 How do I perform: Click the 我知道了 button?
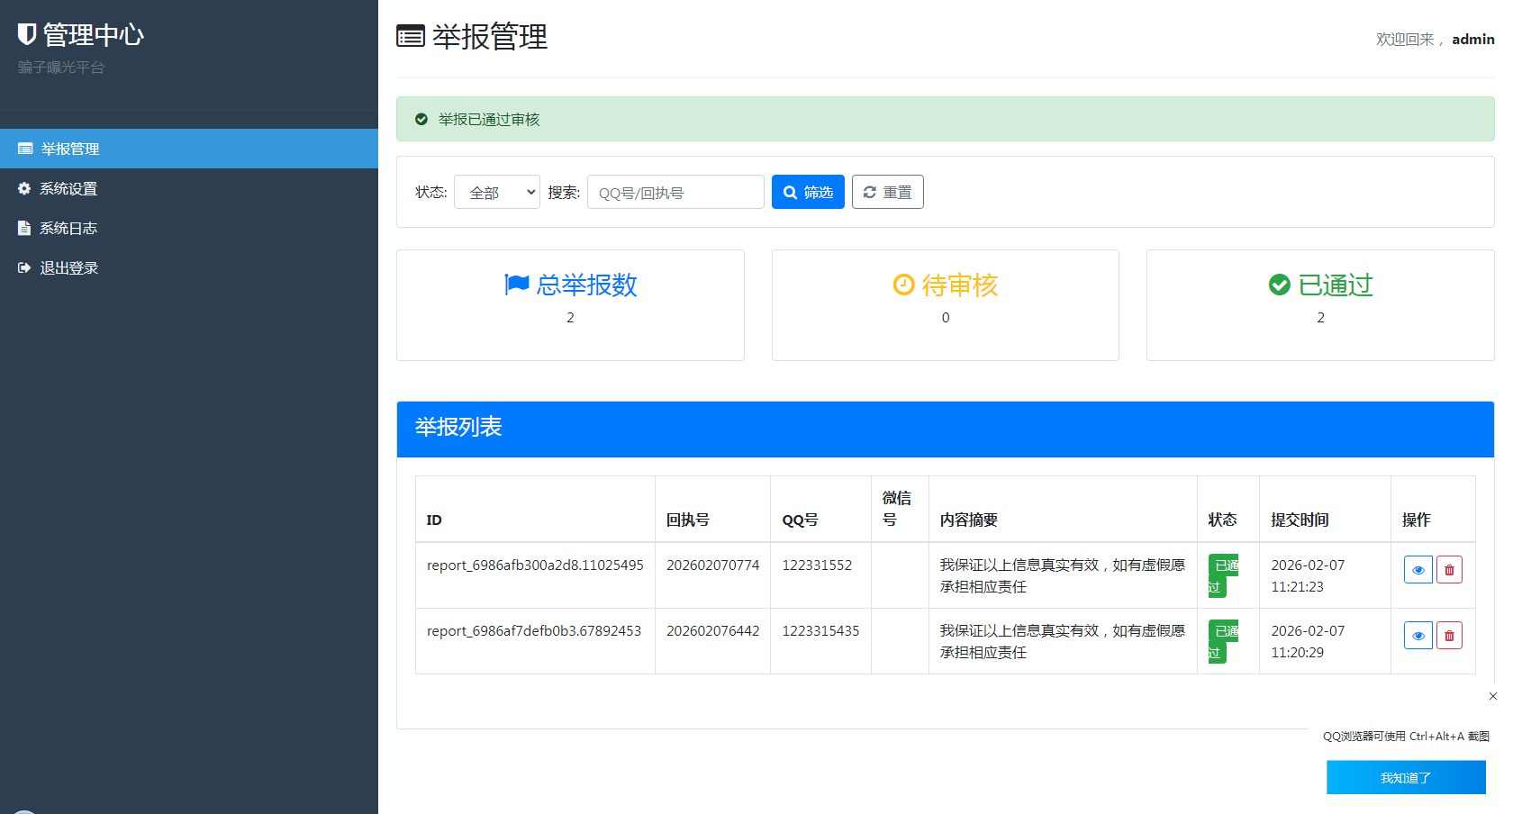(x=1405, y=777)
